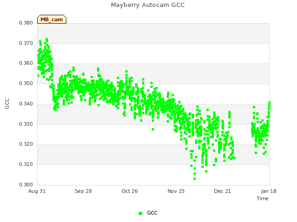Select the 0.340 y-axis value
297x222 pixels.
coord(26,104)
